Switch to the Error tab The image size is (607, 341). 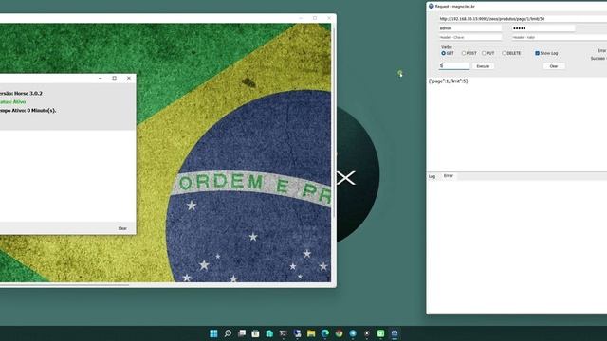[x=448, y=176]
